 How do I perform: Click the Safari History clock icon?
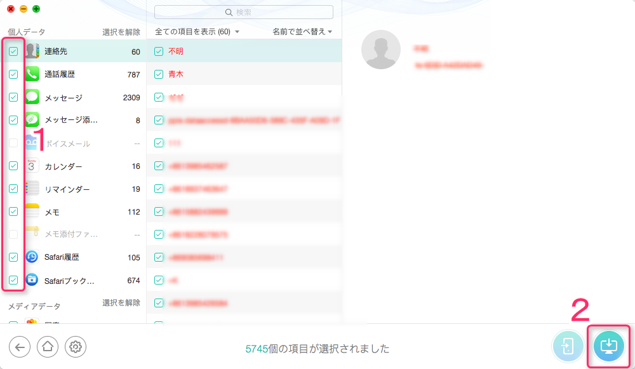point(32,257)
